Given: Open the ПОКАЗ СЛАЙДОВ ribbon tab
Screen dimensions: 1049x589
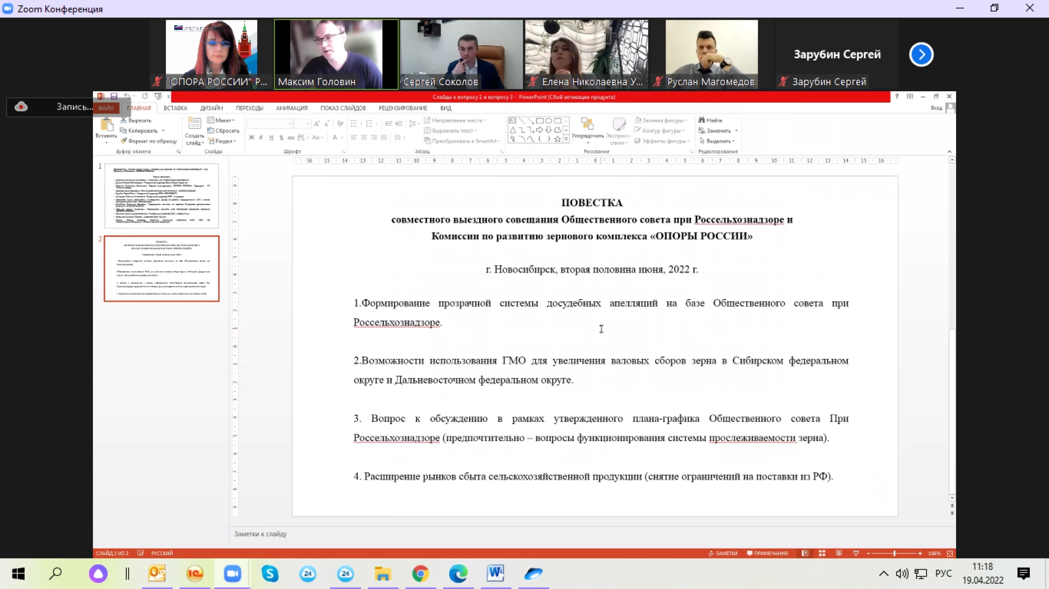Looking at the screenshot, I should [343, 108].
